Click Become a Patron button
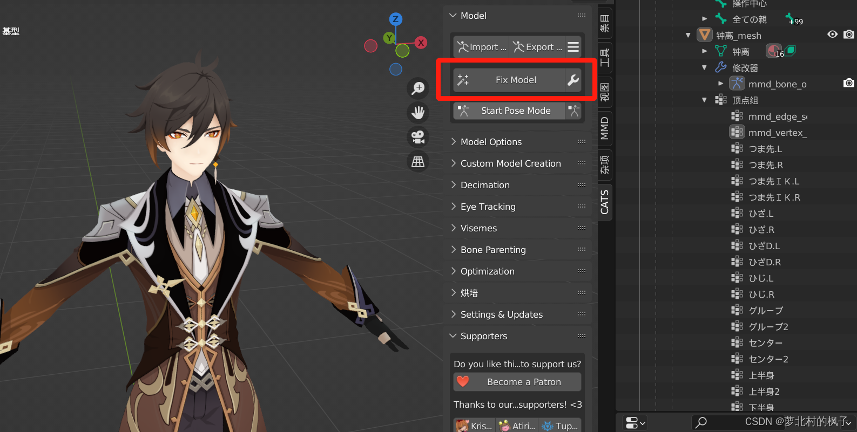Screen dimensions: 857x432 point(517,382)
